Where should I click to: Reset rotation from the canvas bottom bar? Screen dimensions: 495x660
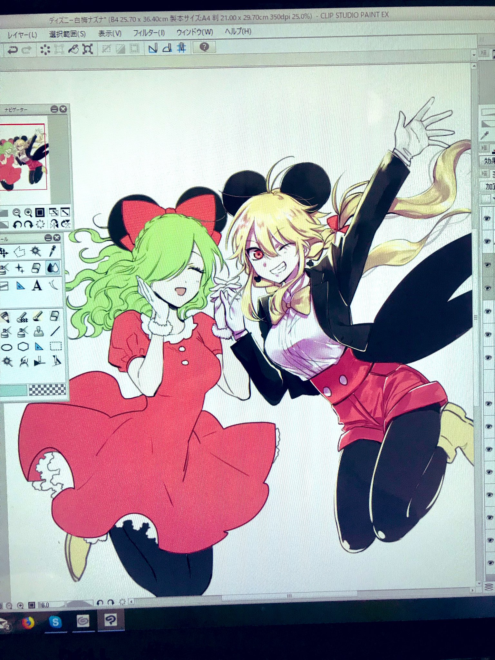122,602
